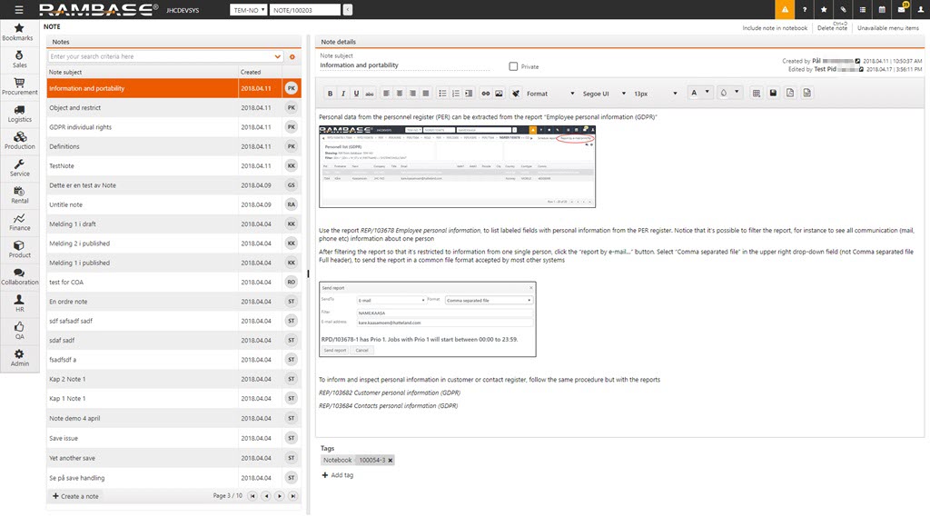930x517 pixels.
Task: Toggle the Private checkbox
Action: pos(514,66)
